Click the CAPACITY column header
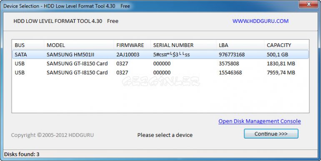 coord(286,45)
